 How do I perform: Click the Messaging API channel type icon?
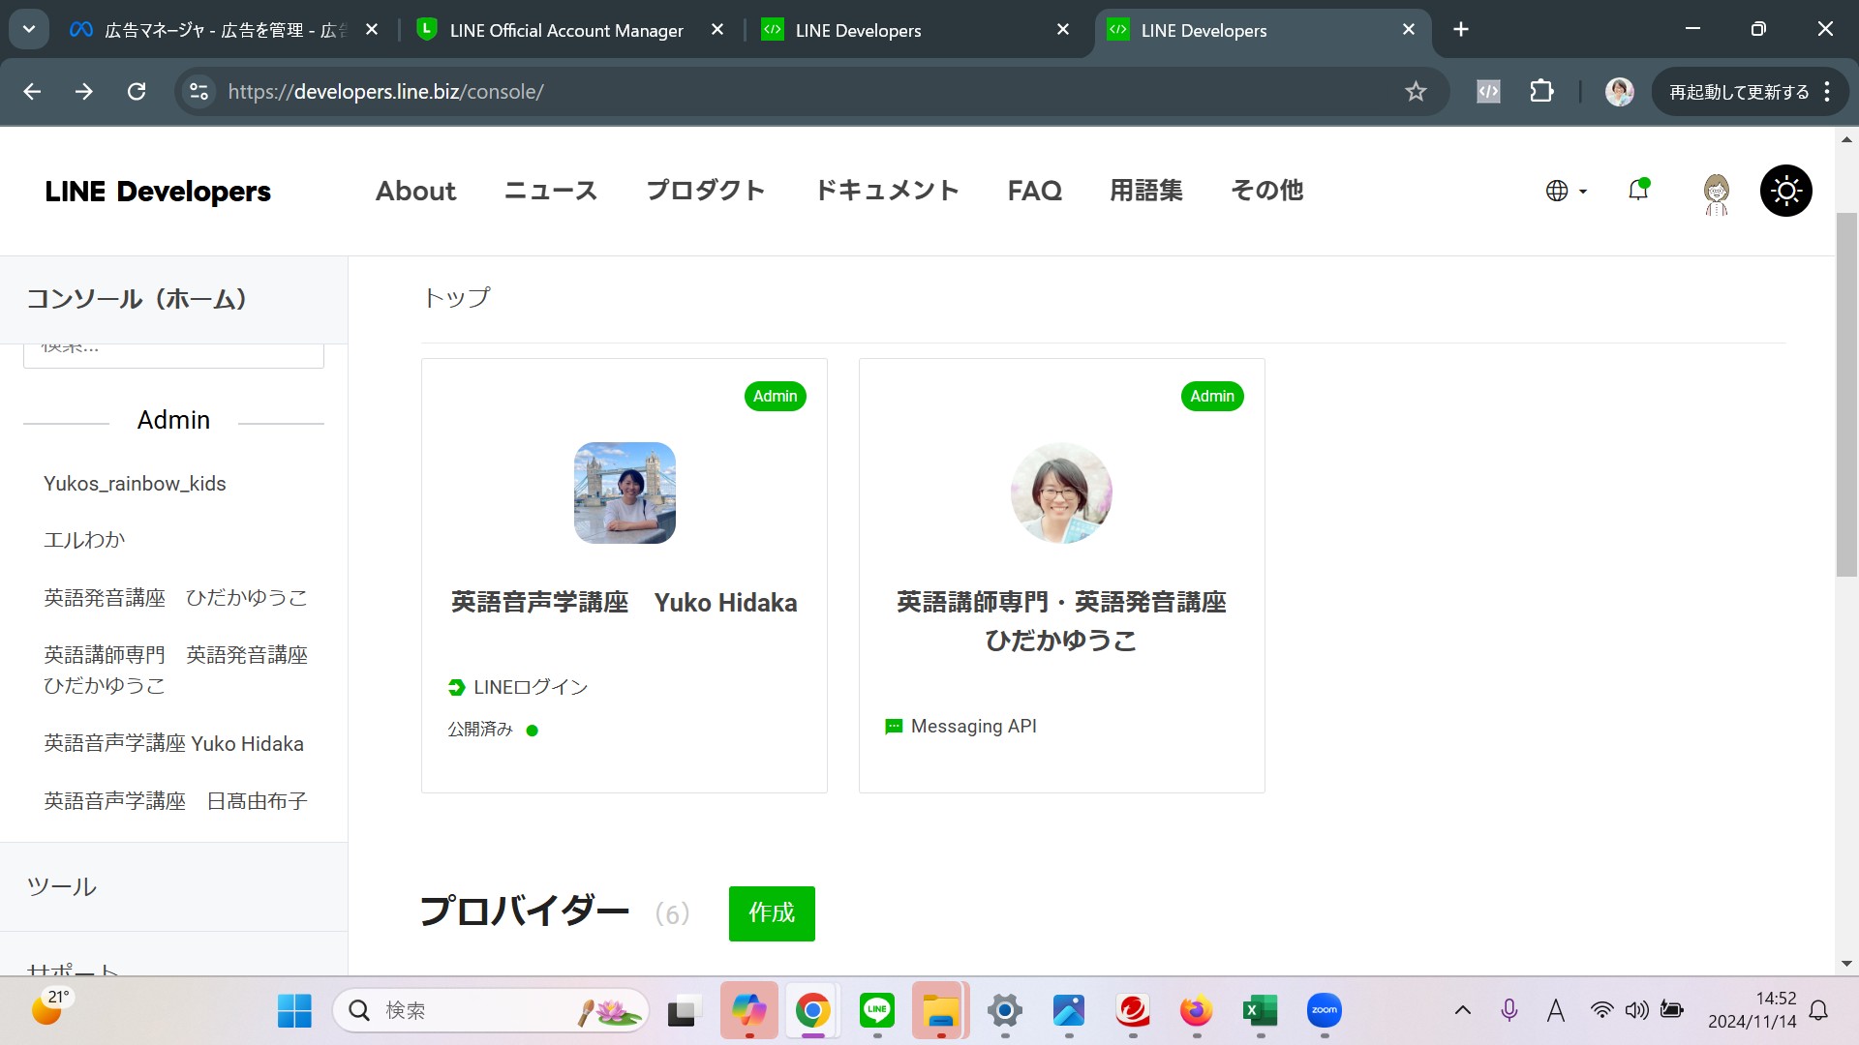893,726
